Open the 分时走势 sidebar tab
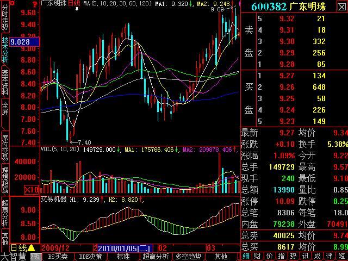The height and width of the screenshot is (261, 348). 5,17
